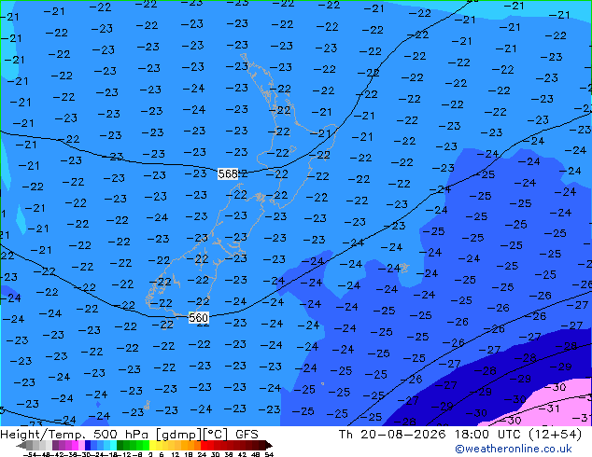Click the 18:00 UTC time text
The image size is (592, 457).
click(488, 435)
